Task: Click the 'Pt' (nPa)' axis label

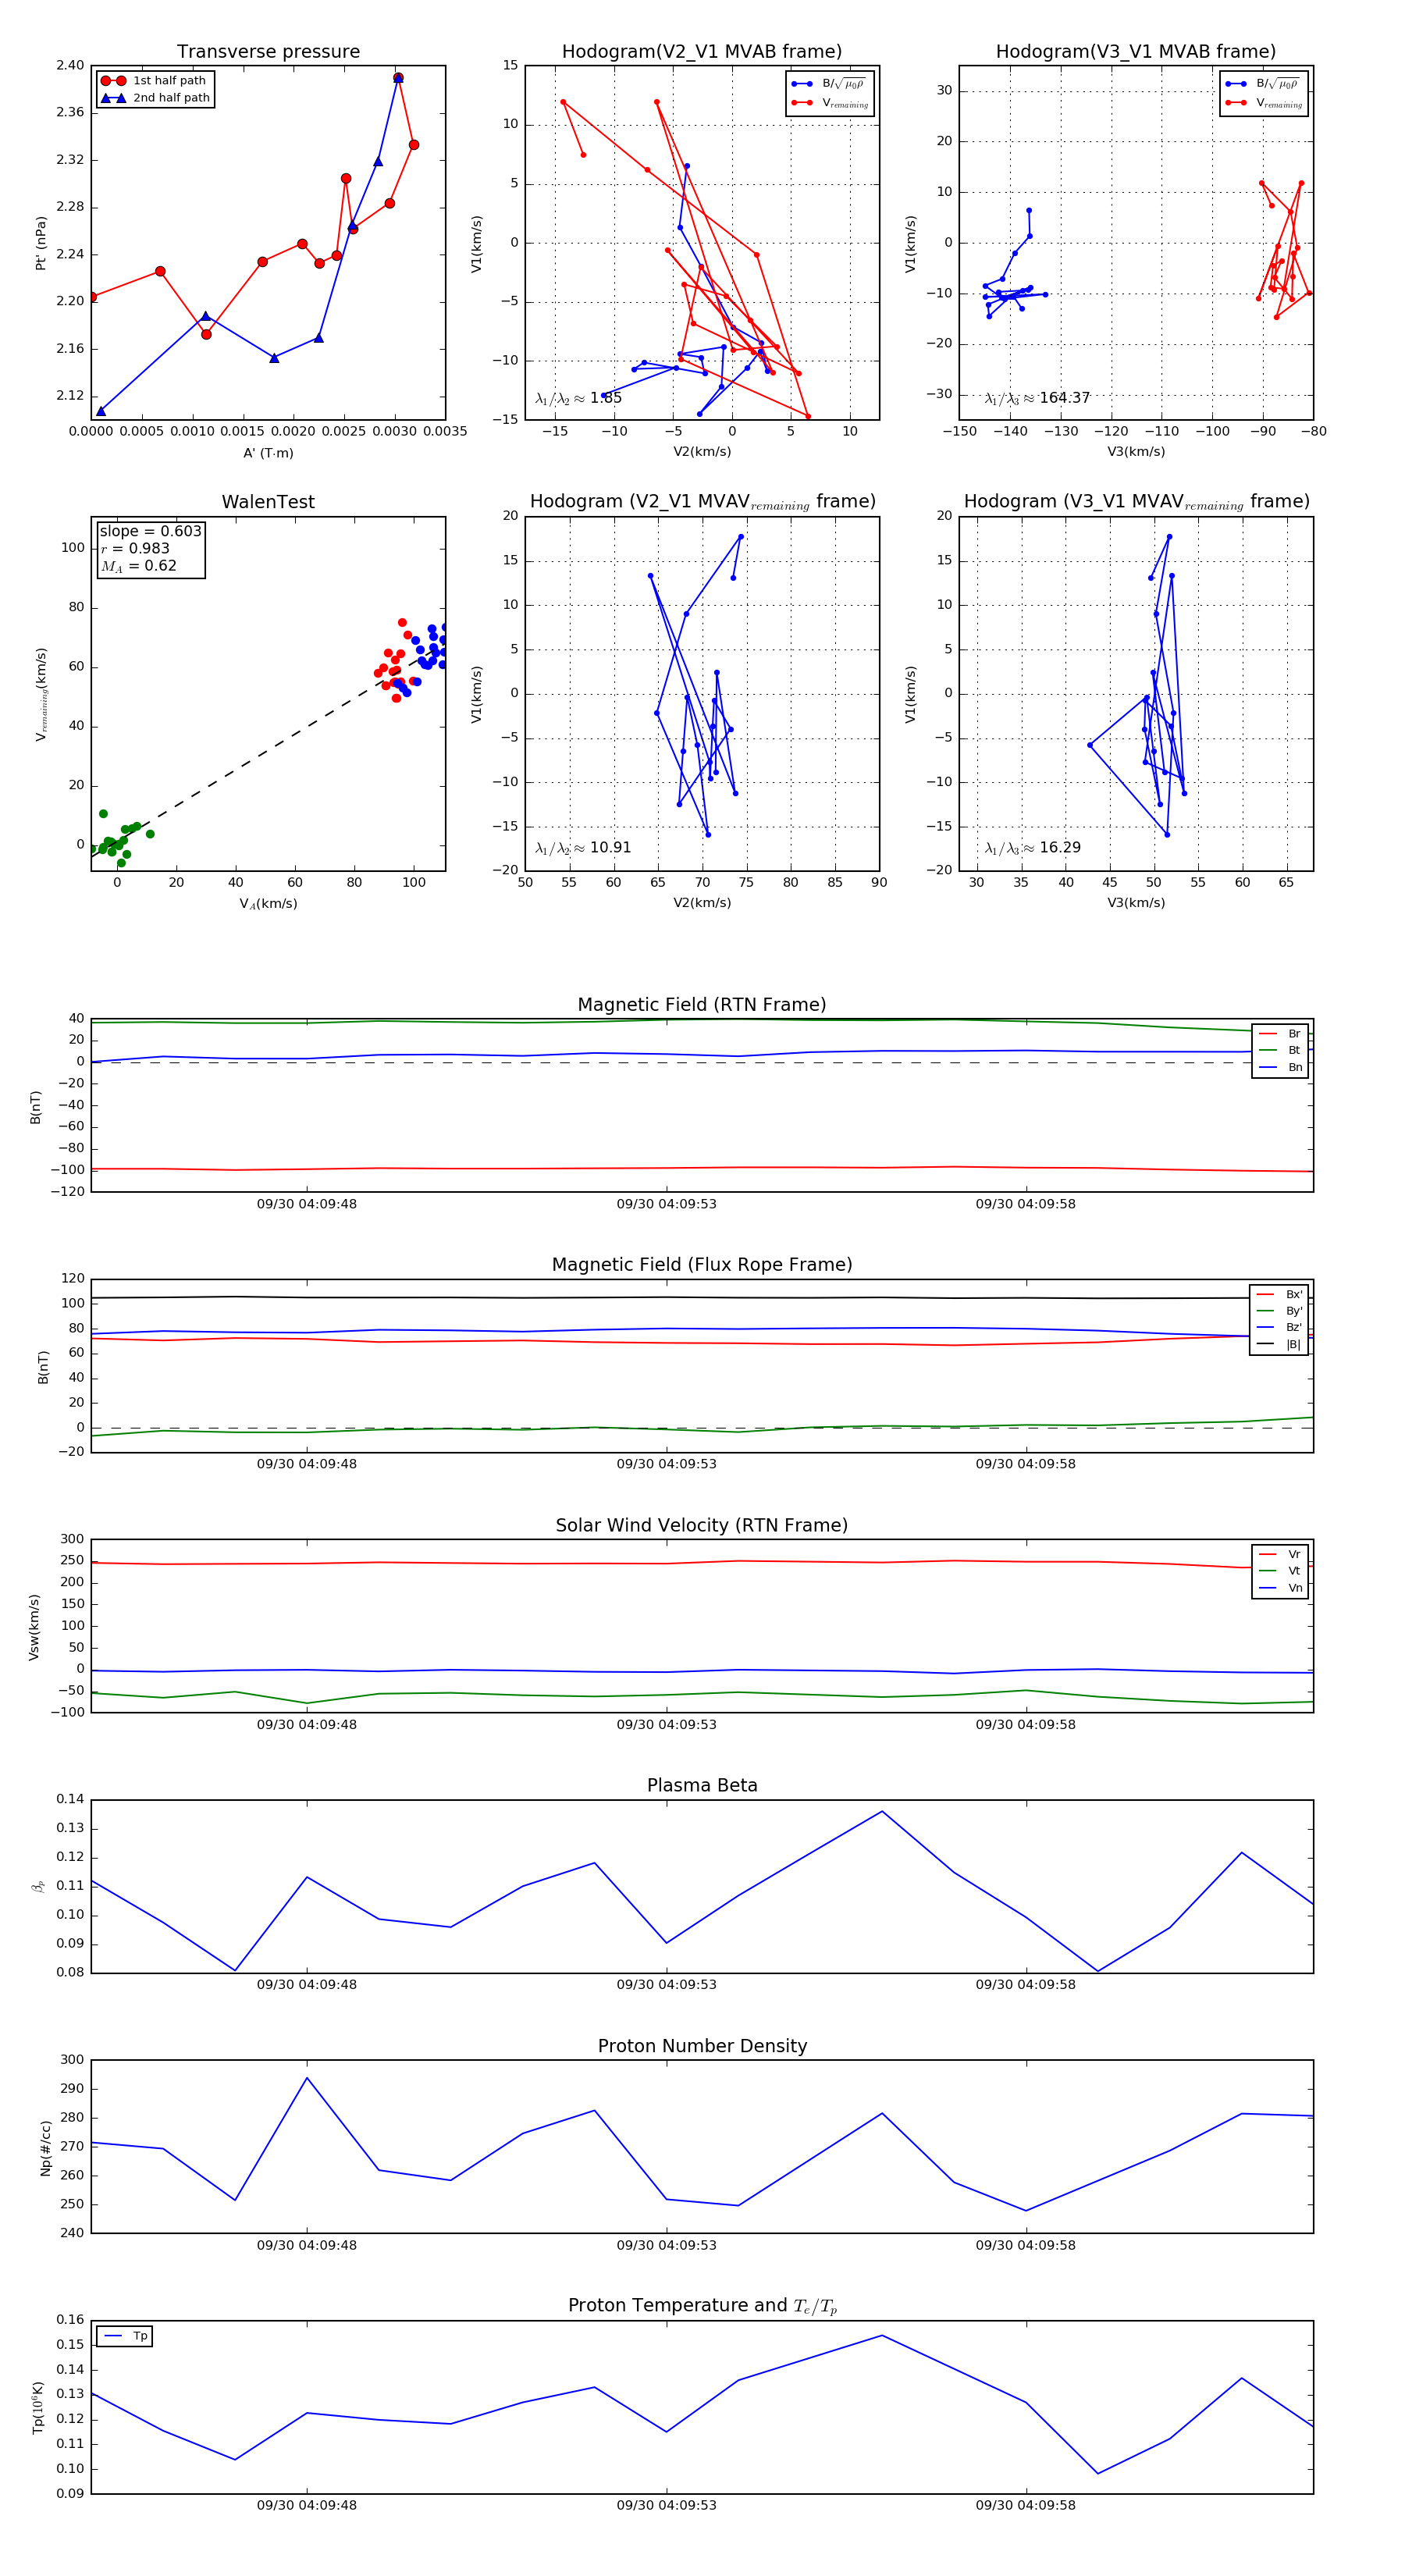Action: 41,243
